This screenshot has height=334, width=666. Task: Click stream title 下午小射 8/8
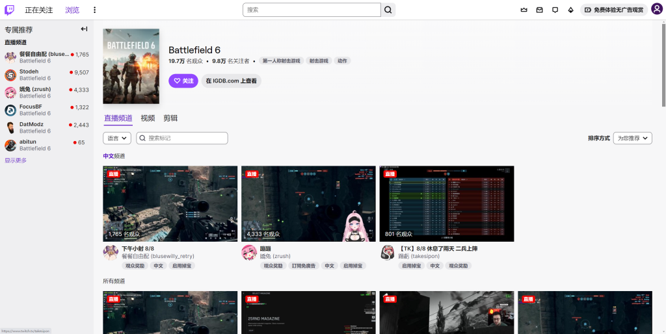(x=138, y=249)
